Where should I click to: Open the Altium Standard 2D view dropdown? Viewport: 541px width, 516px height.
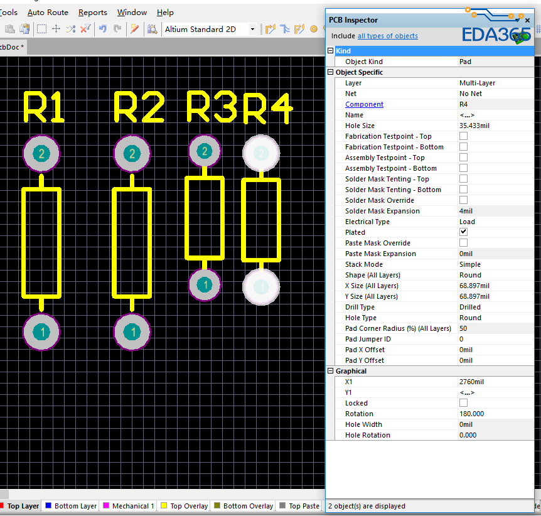(252, 29)
